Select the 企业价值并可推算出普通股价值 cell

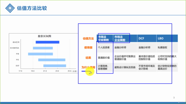pos(125,58)
